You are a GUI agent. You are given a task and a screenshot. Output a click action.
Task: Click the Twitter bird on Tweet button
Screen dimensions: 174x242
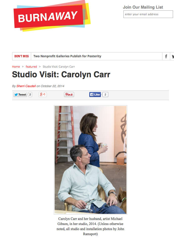coord(16,95)
